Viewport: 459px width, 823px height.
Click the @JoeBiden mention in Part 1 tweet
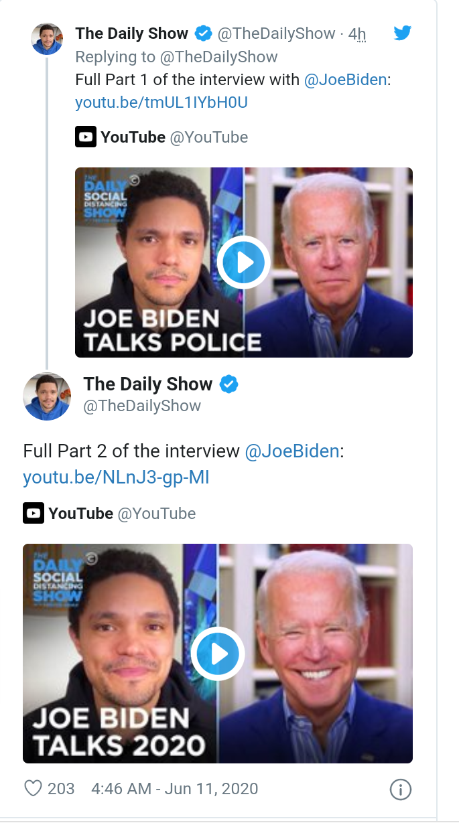click(x=345, y=80)
